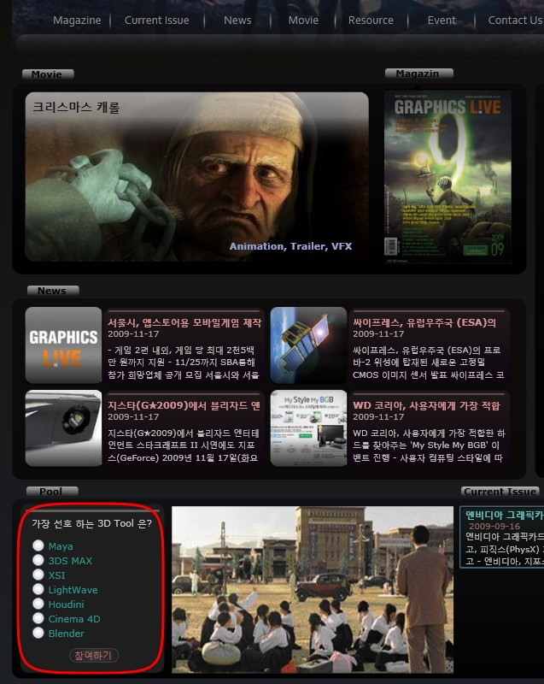Click the 참여하기 poll submit button
This screenshot has height=684, width=544.
click(94, 655)
